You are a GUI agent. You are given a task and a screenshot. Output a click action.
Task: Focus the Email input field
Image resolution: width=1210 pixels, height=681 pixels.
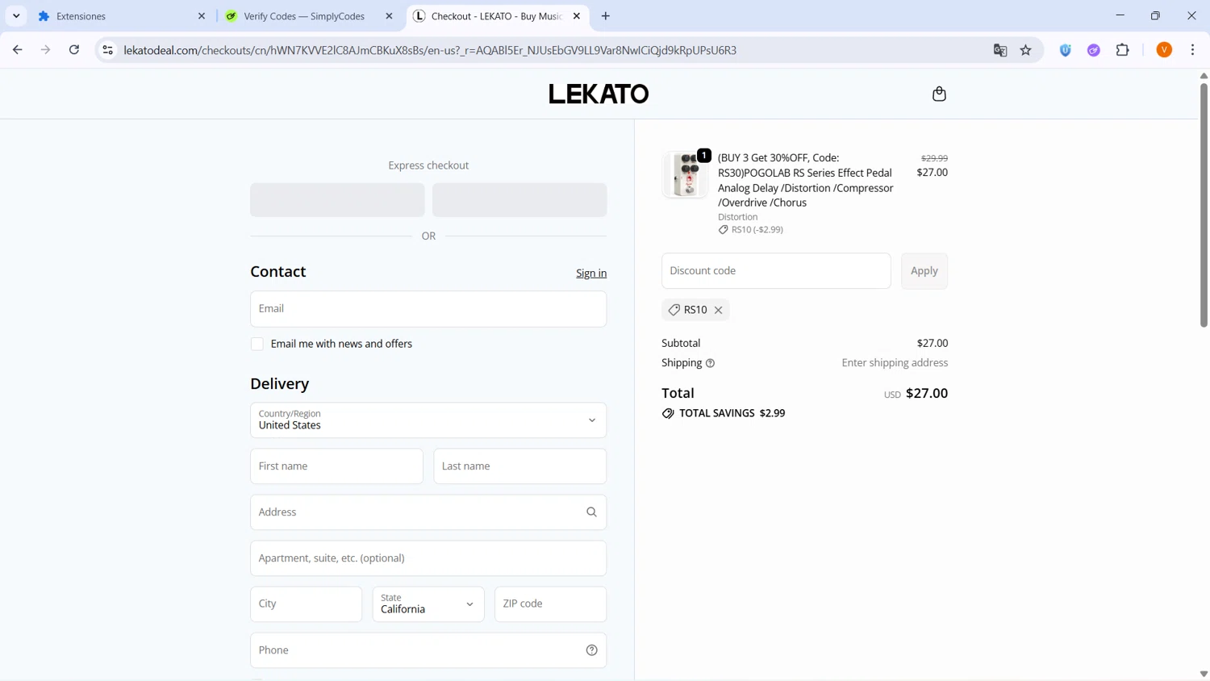tap(428, 309)
